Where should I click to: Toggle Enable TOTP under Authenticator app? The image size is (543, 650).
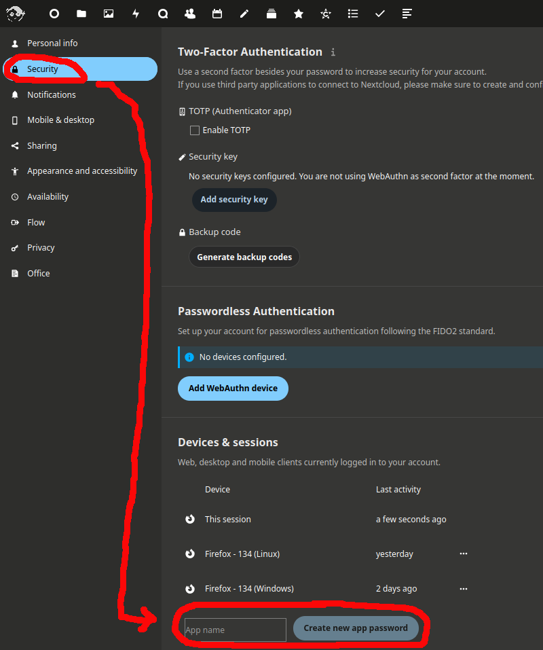195,130
